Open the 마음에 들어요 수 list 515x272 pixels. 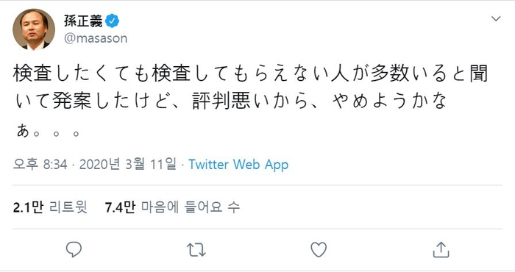[191, 207]
